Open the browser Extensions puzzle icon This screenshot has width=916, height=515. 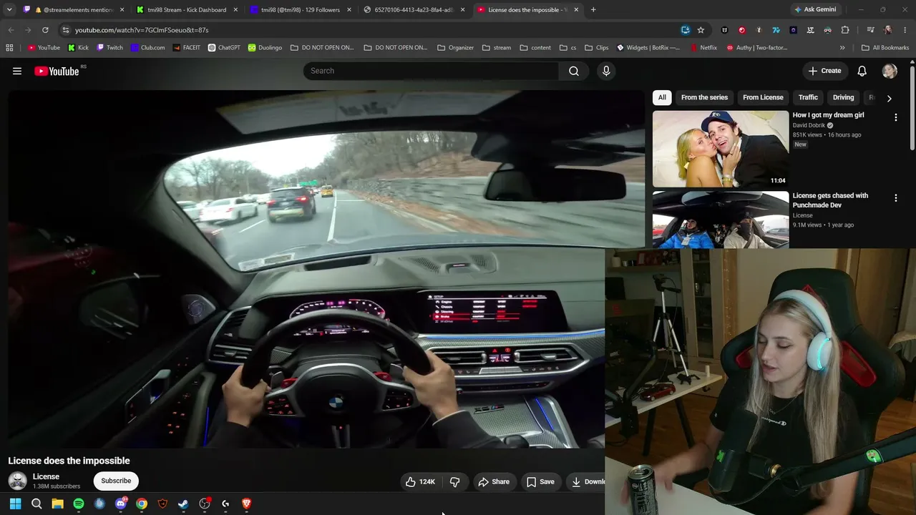[x=845, y=30]
